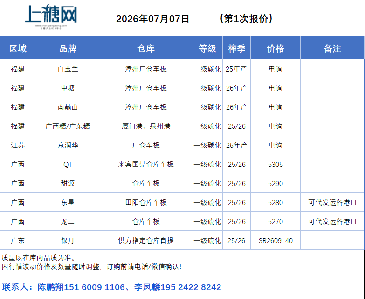
Task: Click the 品牌 column header
Action: point(68,48)
